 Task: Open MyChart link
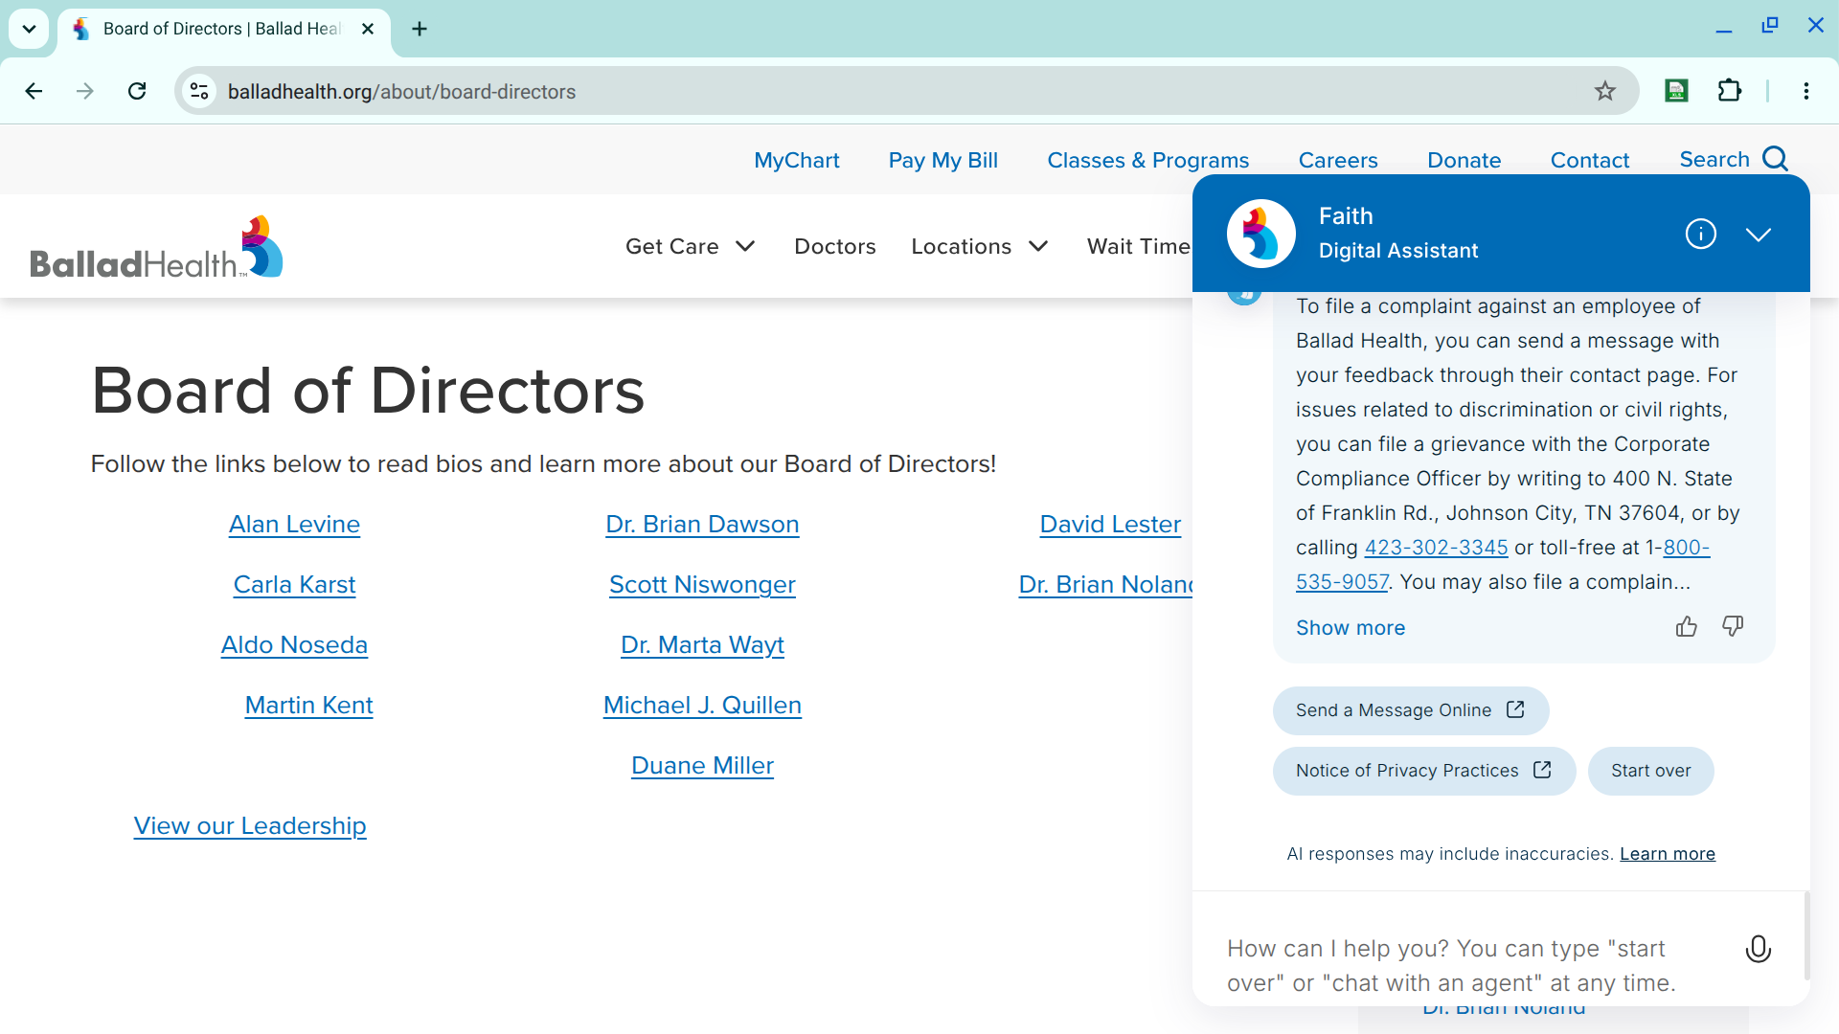pyautogui.click(x=797, y=160)
